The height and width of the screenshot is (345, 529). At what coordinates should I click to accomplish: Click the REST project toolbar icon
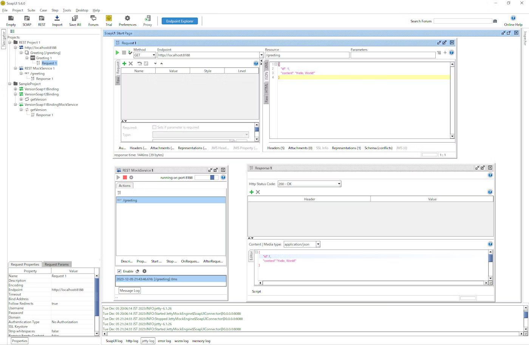point(42,19)
